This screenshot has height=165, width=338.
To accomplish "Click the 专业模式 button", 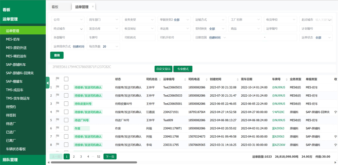I will [x=183, y=69].
